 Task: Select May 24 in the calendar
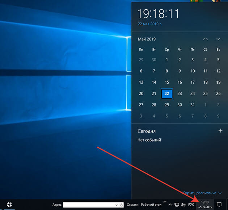(x=193, y=93)
